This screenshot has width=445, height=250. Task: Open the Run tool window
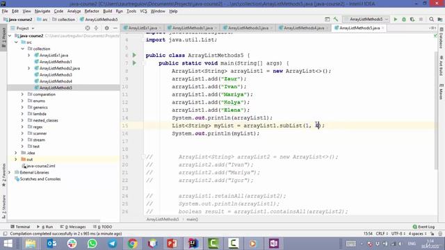coord(44,227)
